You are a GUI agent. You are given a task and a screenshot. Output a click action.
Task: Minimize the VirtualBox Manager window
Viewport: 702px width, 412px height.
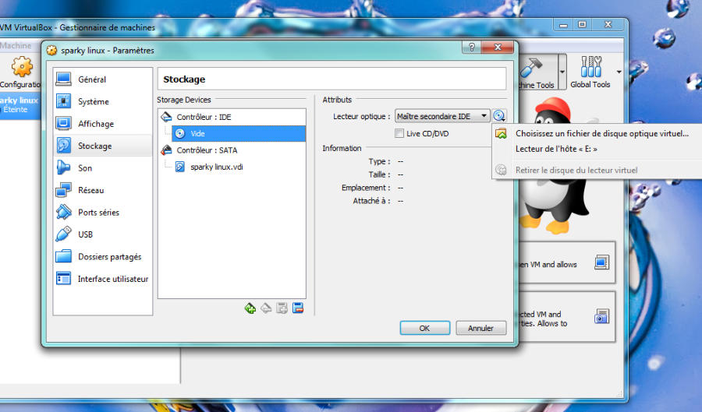click(x=564, y=25)
